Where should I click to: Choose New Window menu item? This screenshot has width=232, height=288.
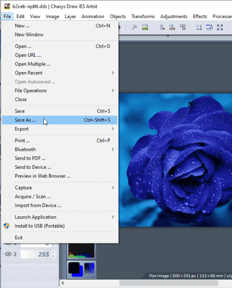pyautogui.click(x=60, y=35)
